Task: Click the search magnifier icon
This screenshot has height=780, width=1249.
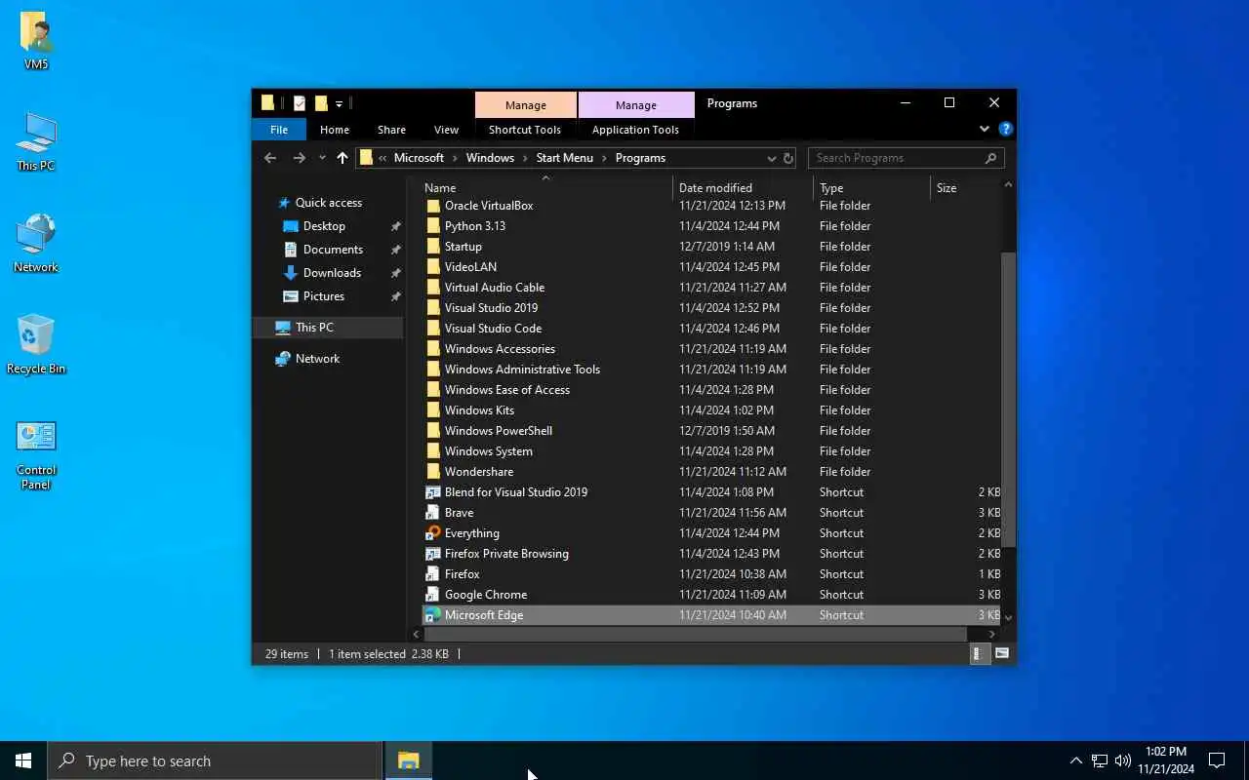Action: click(x=990, y=158)
